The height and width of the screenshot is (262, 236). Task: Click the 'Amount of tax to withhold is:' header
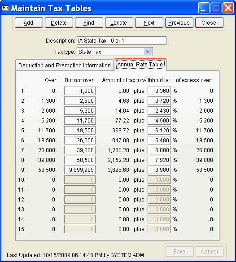pyautogui.click(x=136, y=80)
